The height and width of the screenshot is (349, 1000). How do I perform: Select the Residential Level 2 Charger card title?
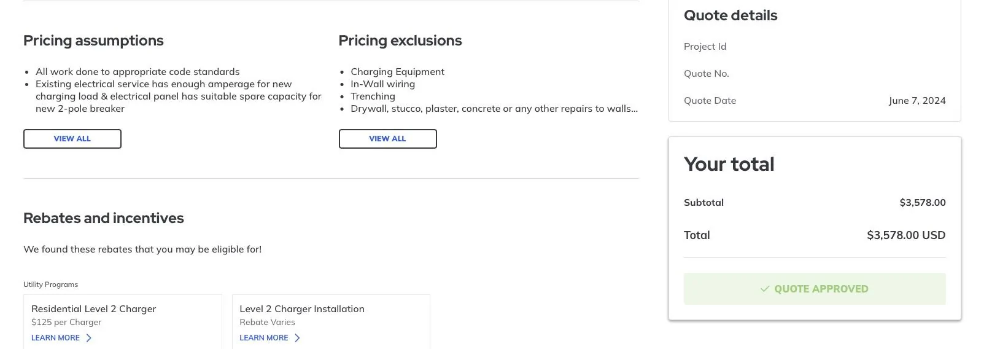[x=93, y=309]
